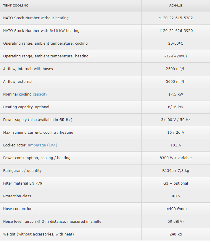Click the 17,5 kW cooling capacity value
Viewport: 211px width, 242px height.
pos(175,94)
